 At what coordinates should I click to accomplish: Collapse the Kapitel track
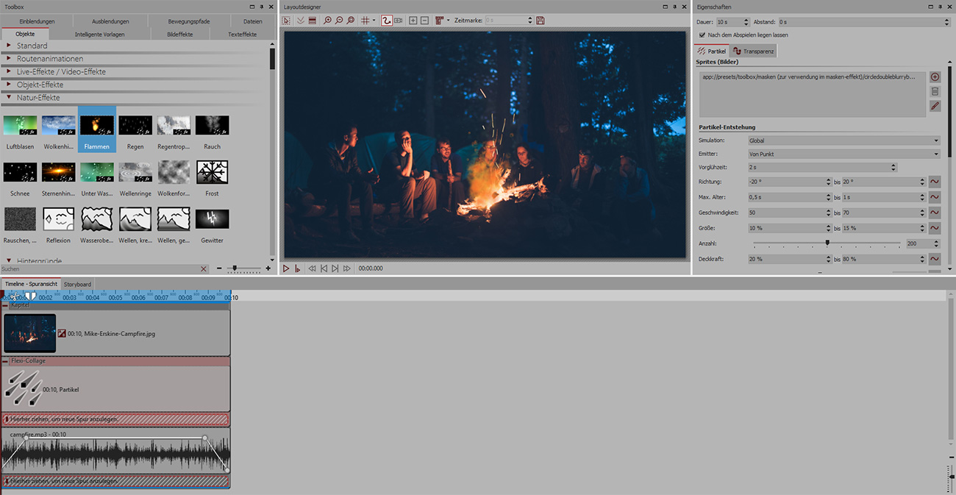6,305
